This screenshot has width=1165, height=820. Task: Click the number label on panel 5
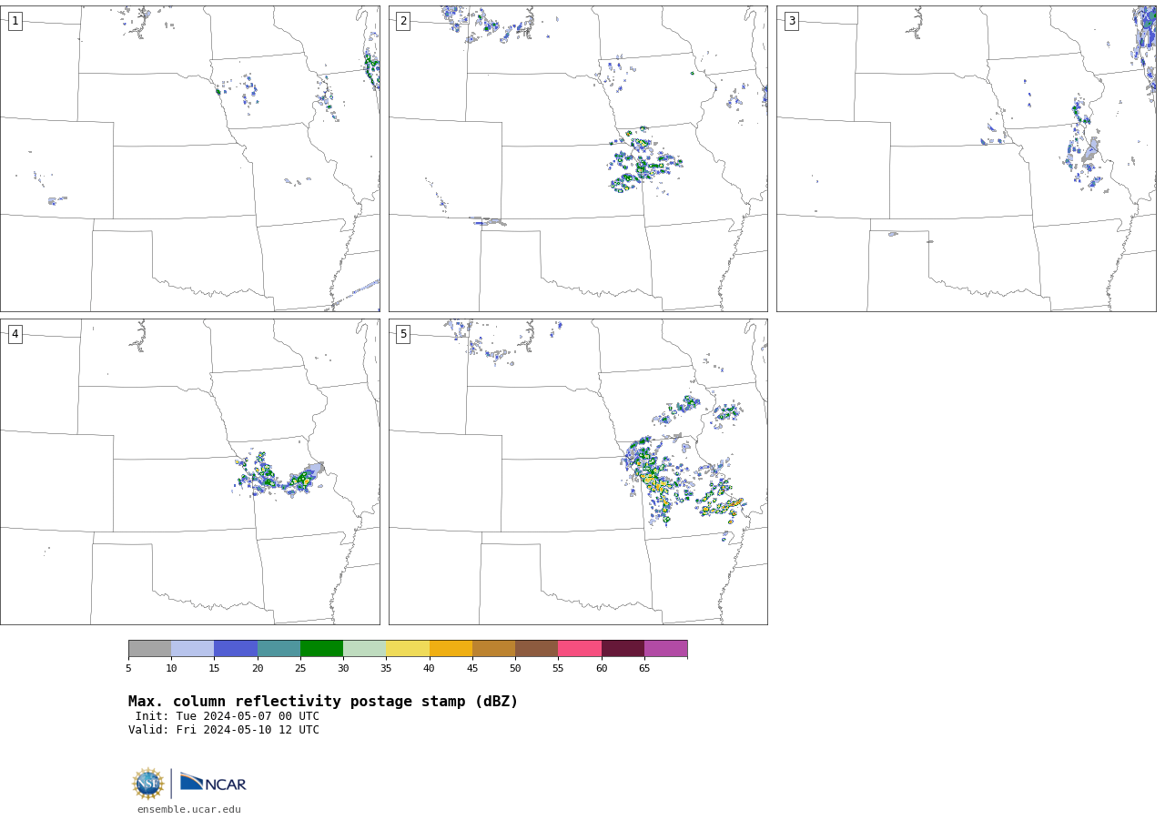point(403,334)
